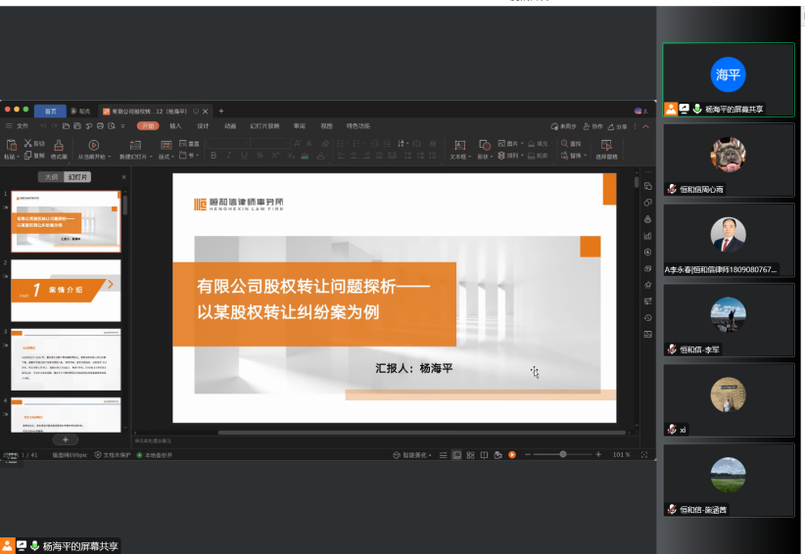Toggle Normal view icon in status bar
805x554 pixels.
pyautogui.click(x=456, y=455)
